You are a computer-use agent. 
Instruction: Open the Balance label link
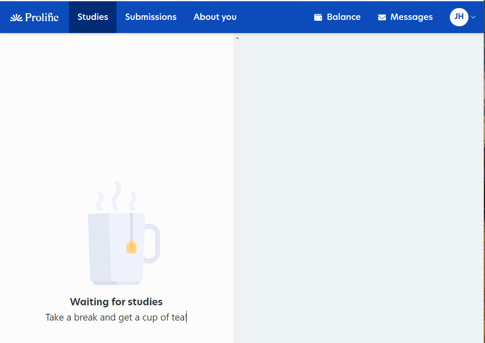click(344, 17)
